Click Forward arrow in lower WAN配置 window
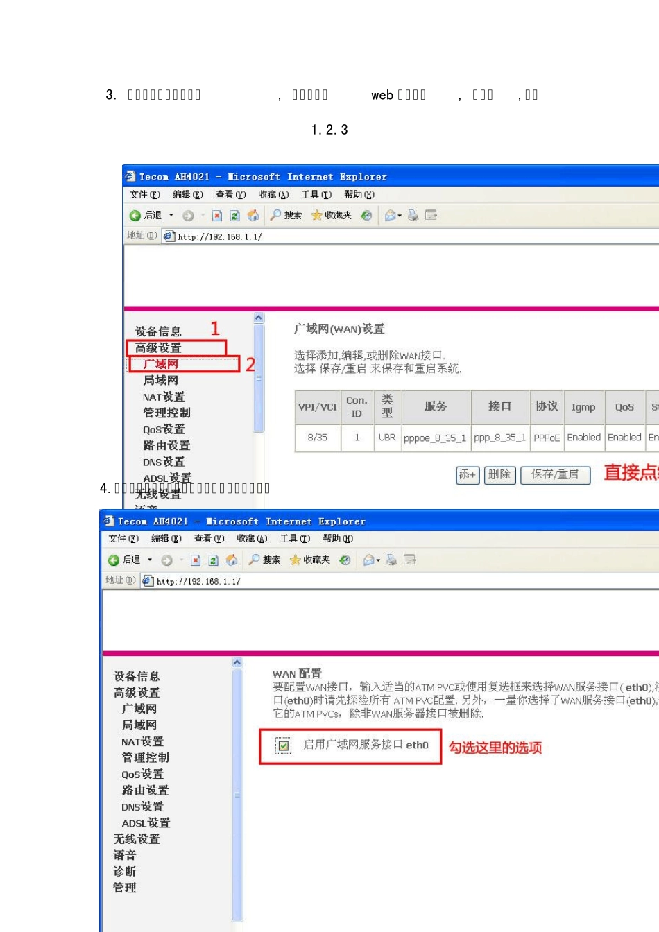The width and height of the screenshot is (659, 932). click(166, 560)
